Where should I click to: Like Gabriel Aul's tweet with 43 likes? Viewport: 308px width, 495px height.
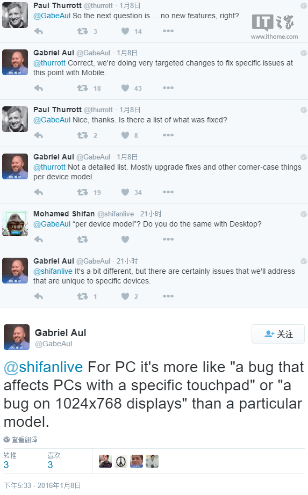point(125,88)
